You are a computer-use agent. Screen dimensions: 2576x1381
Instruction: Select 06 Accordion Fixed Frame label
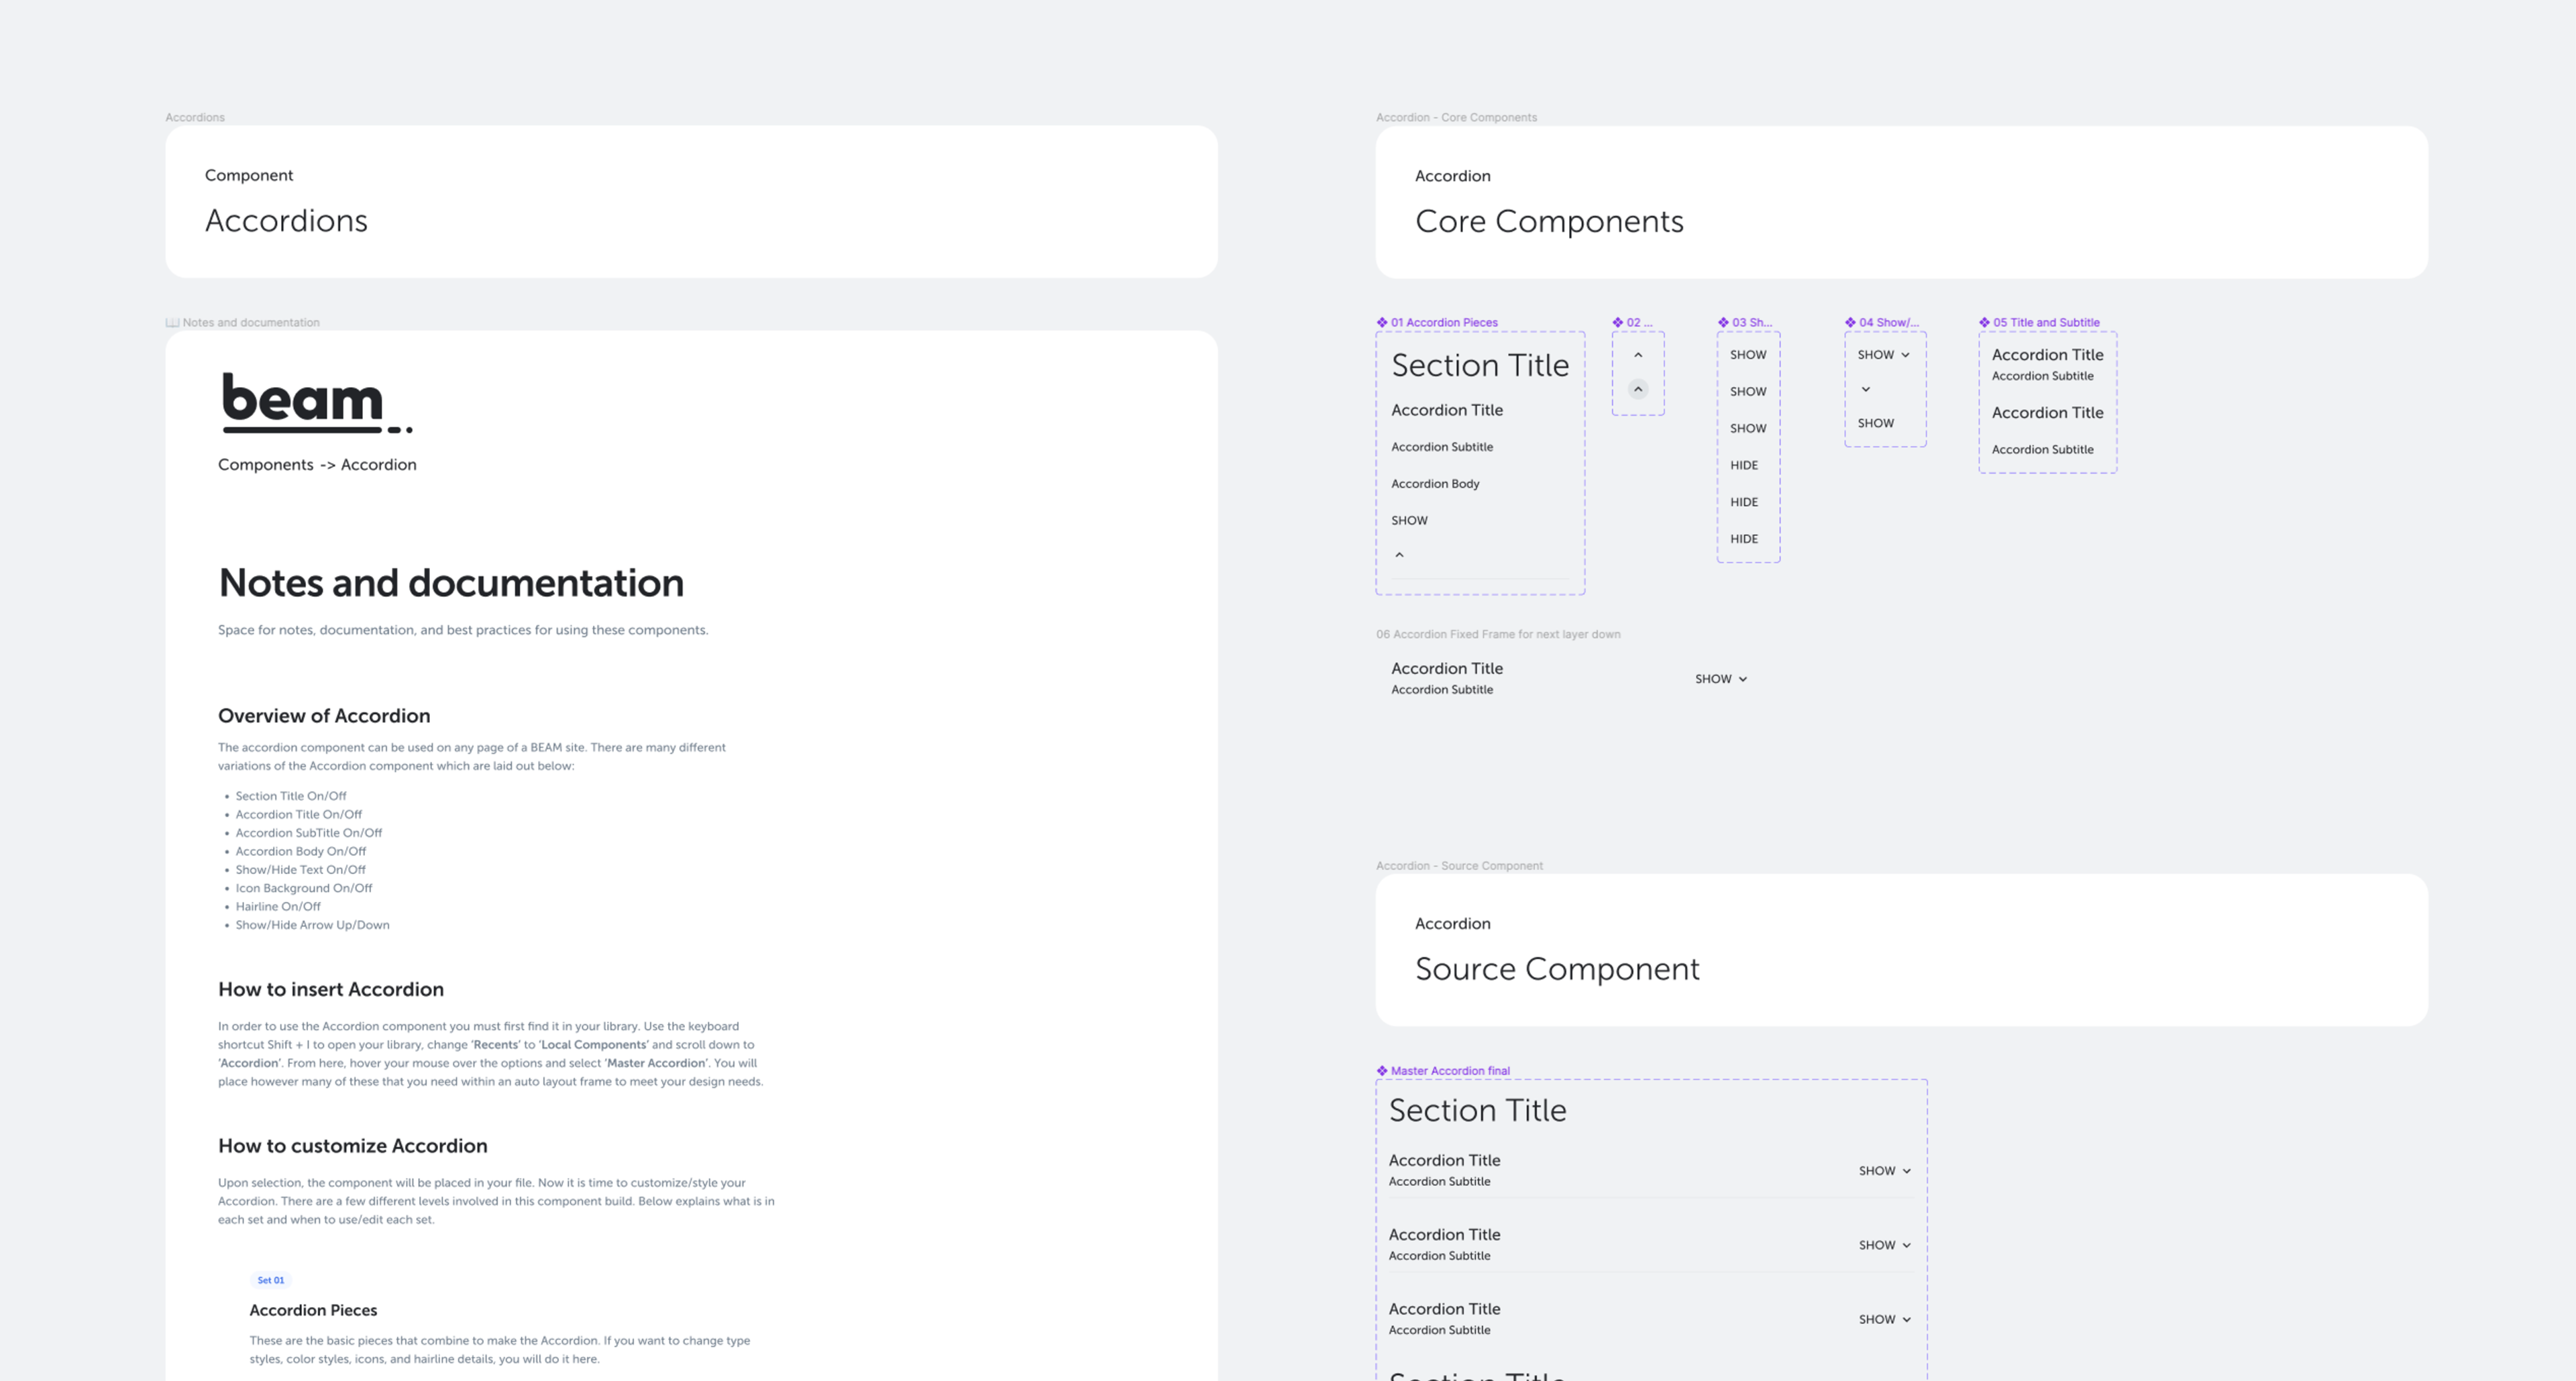click(1498, 634)
